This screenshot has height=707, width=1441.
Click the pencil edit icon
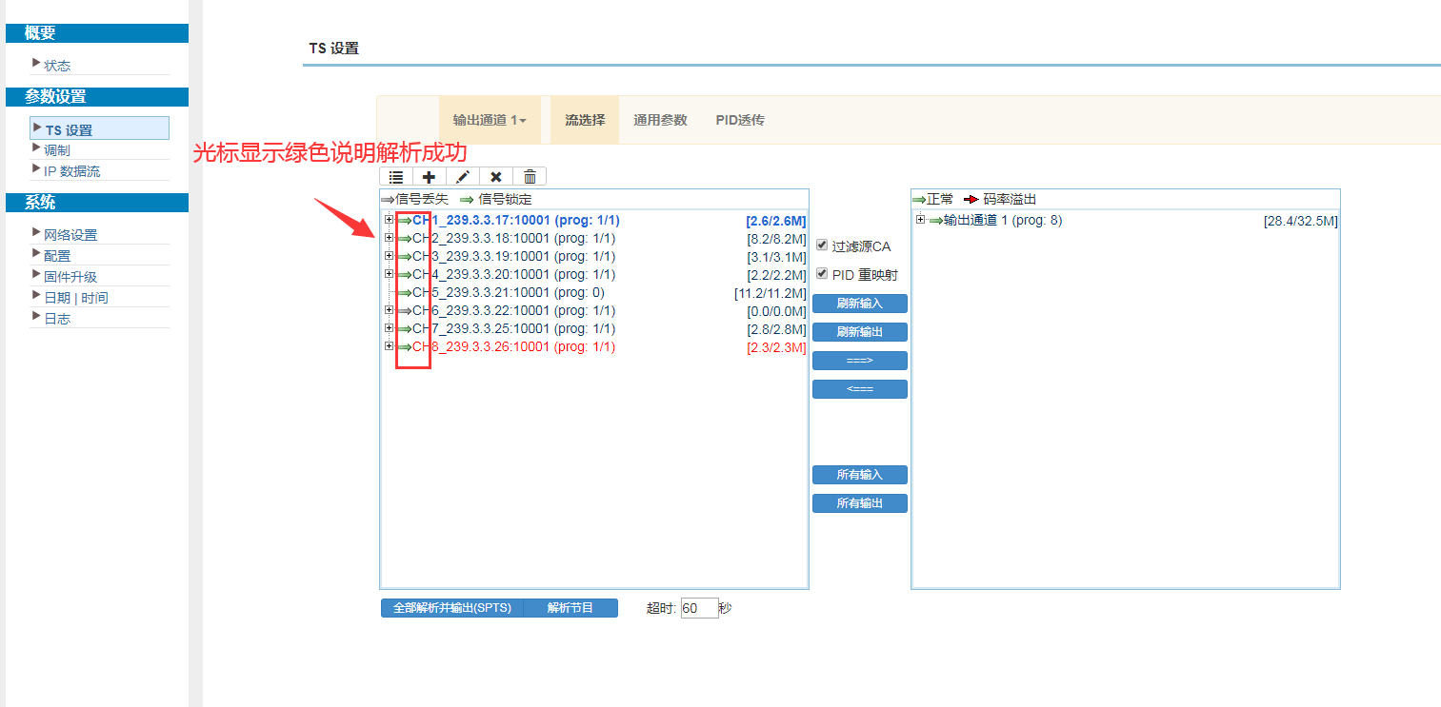tap(463, 177)
